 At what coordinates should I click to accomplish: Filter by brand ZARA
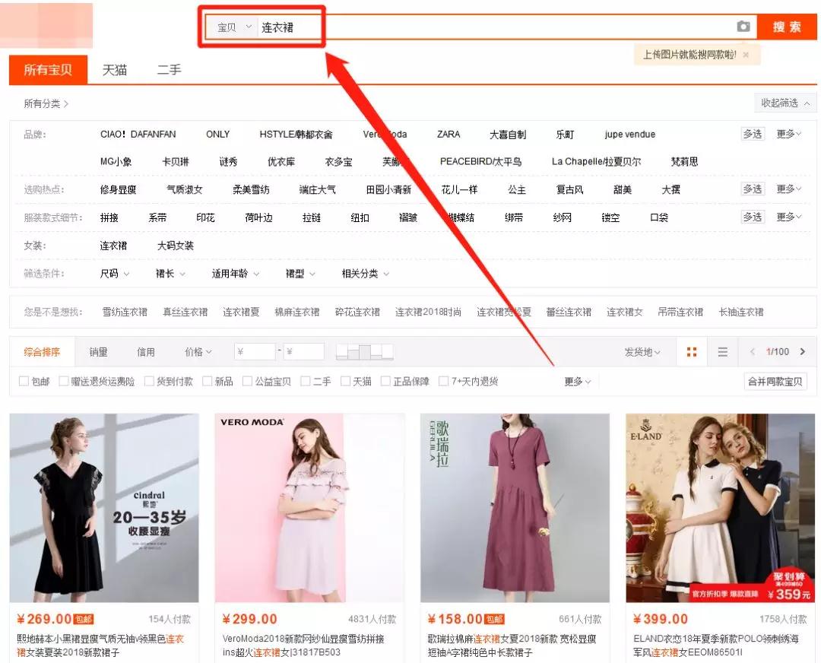pos(449,134)
